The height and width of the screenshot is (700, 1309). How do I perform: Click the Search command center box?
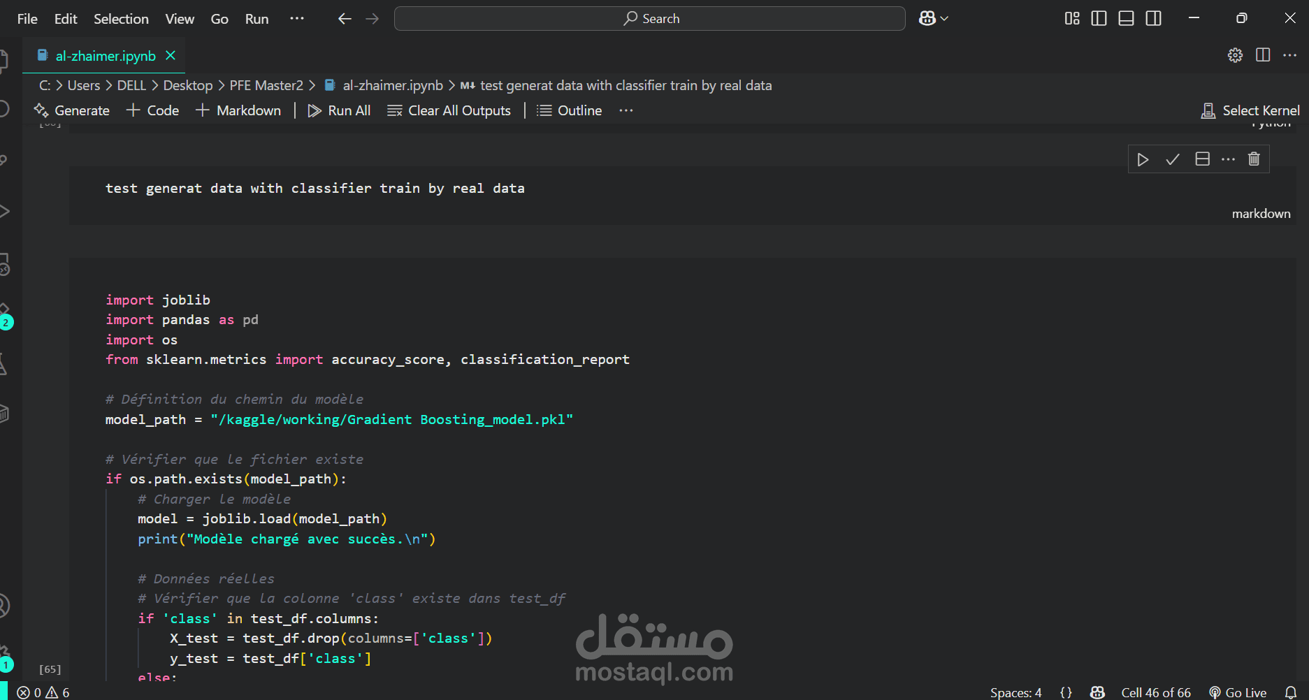coord(650,19)
